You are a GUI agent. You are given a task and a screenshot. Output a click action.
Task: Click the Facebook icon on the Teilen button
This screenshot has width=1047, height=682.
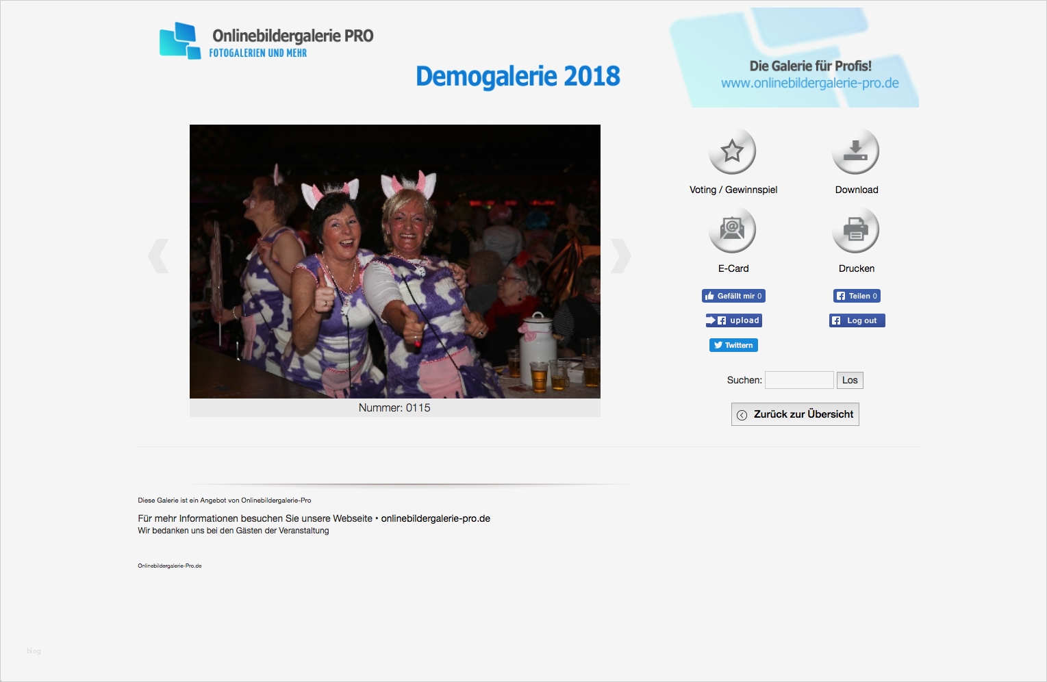(841, 295)
